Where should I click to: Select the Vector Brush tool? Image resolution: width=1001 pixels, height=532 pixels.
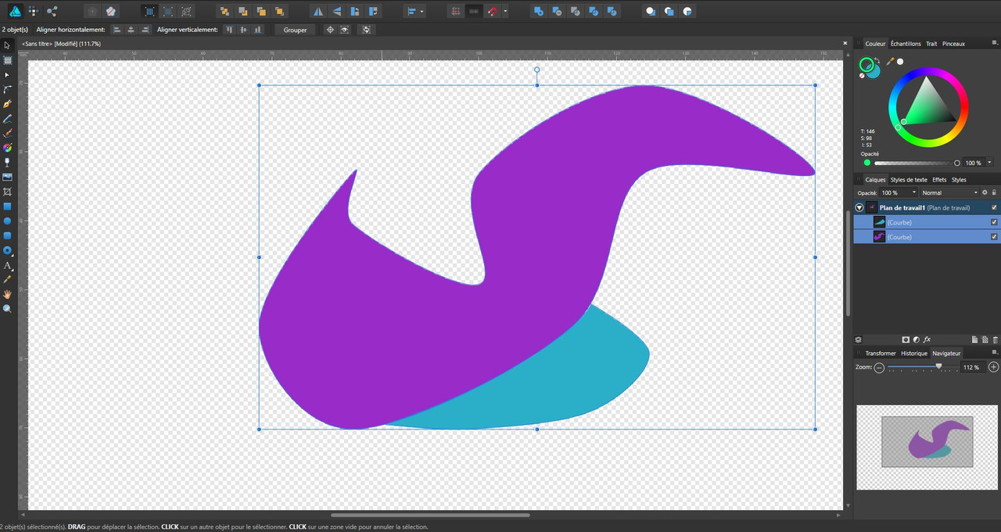coord(8,133)
